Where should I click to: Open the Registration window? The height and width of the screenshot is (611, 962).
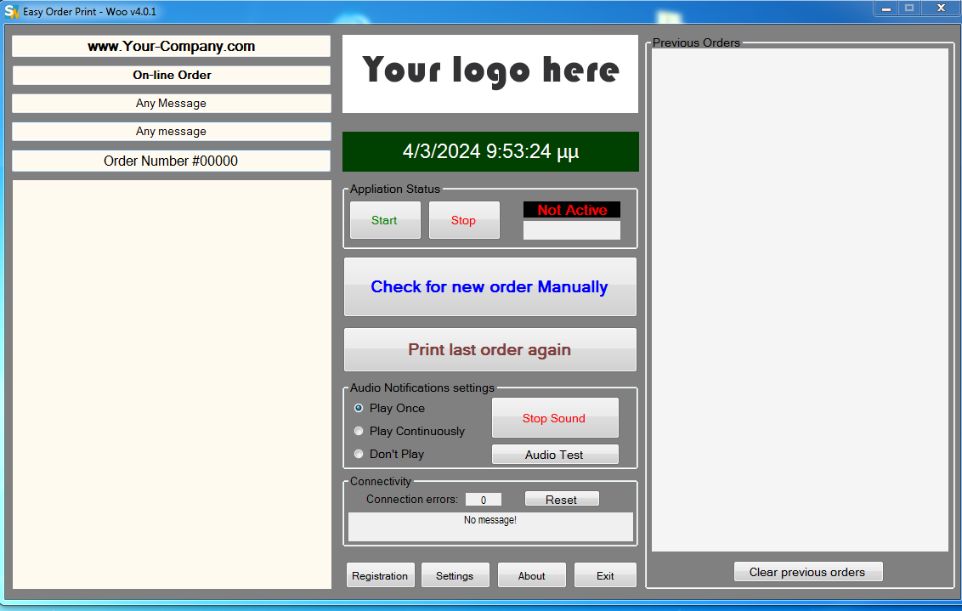(381, 574)
